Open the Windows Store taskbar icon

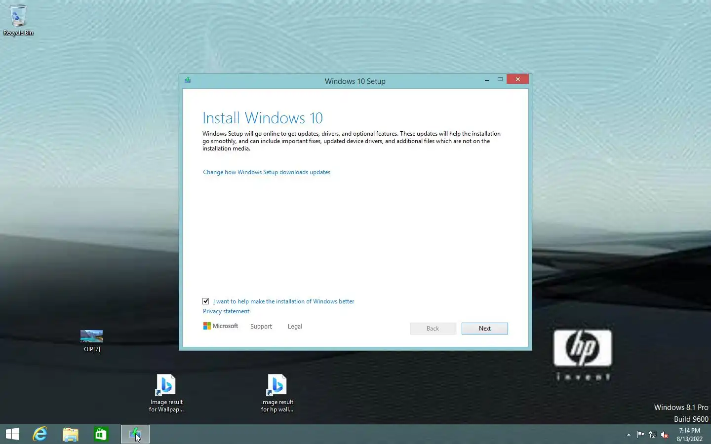pos(101,434)
